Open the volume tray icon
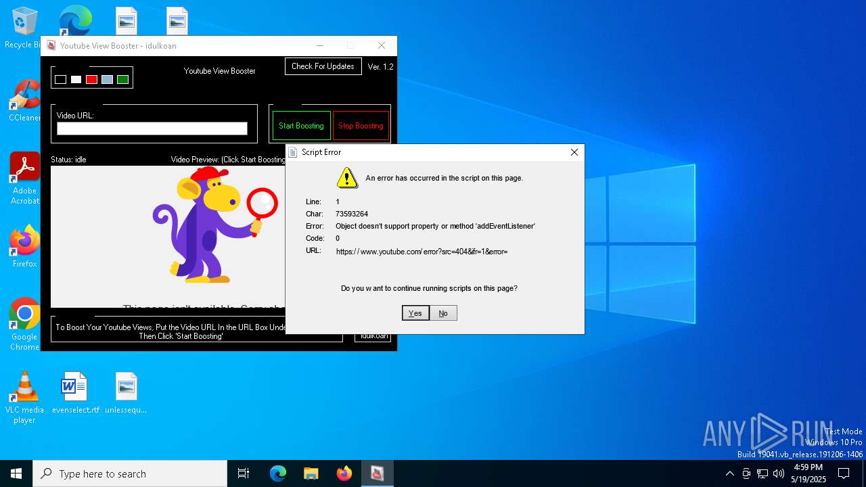 tap(779, 473)
